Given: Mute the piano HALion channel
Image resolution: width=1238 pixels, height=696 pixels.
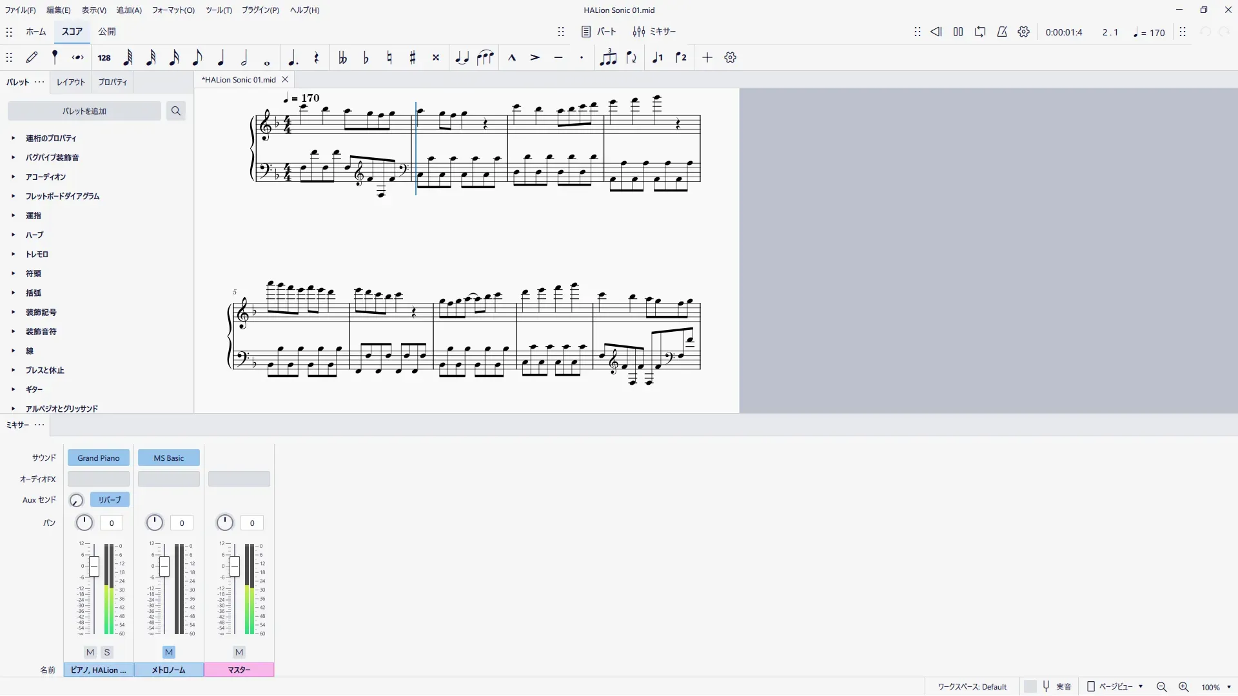Looking at the screenshot, I should [x=90, y=652].
